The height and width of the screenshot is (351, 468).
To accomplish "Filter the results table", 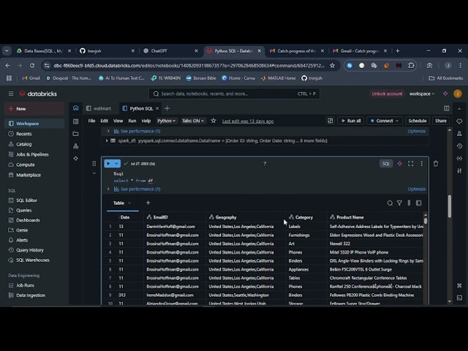I will tap(399, 203).
